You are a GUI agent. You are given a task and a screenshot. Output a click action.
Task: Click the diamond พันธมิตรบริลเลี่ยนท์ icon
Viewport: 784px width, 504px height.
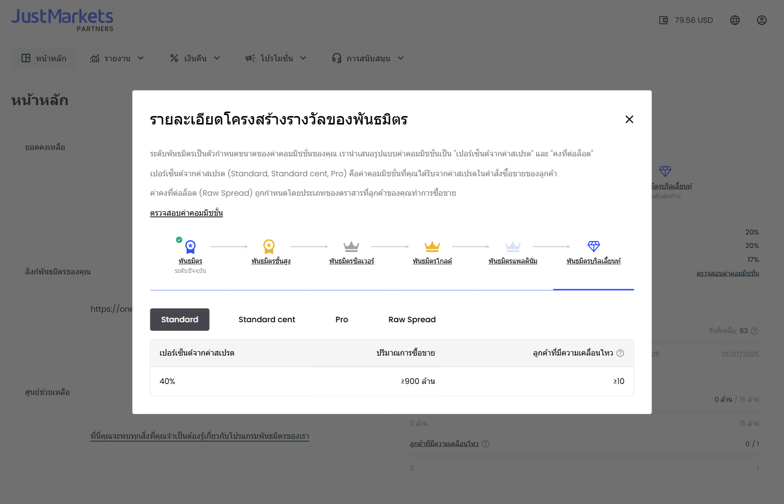[594, 247]
